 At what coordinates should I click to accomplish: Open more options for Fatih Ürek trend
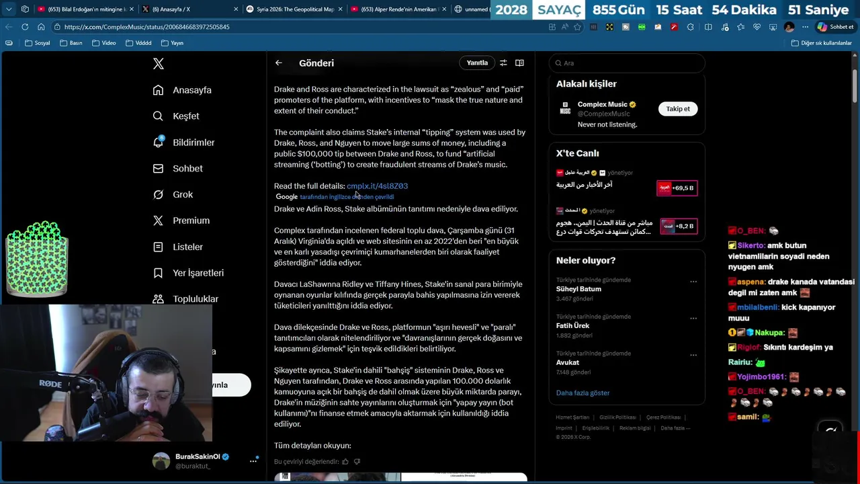pos(693,319)
